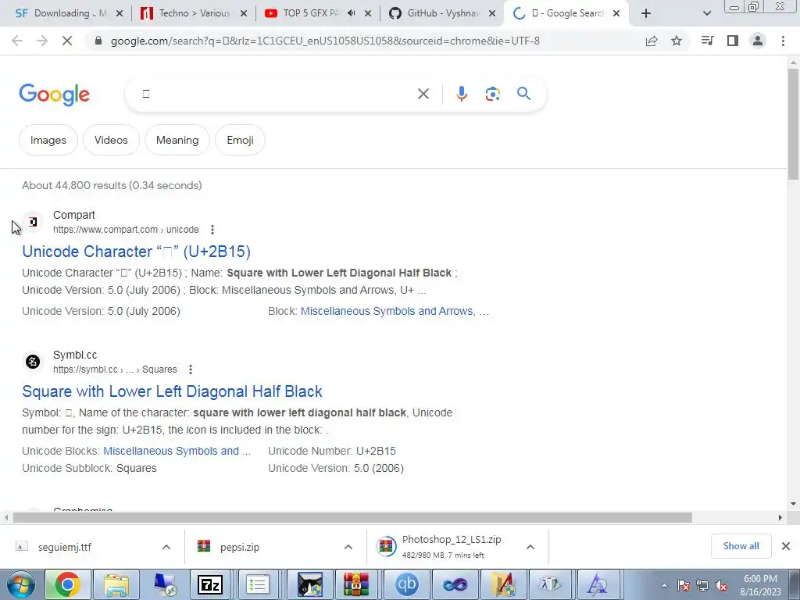Search by image with Google Lens
Viewport: 800px width, 600px height.
tap(492, 94)
